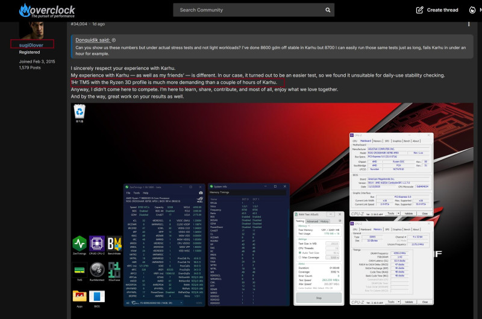Open the post number #34,004 link
Viewport: 482px width, 319px height.
[x=79, y=24]
